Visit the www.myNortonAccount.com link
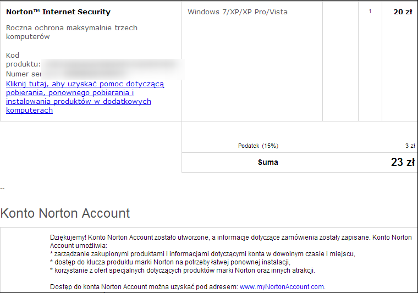This screenshot has height=293, width=418. click(282, 287)
